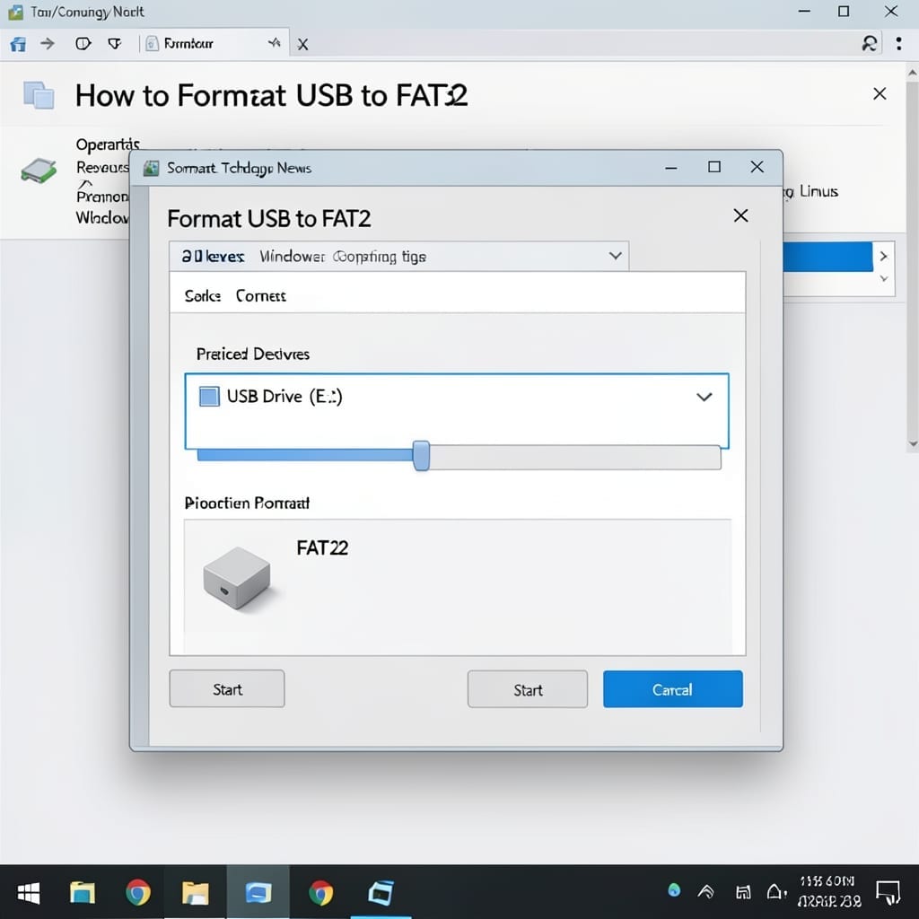Open the yellow folder taskbar icon

click(x=195, y=893)
